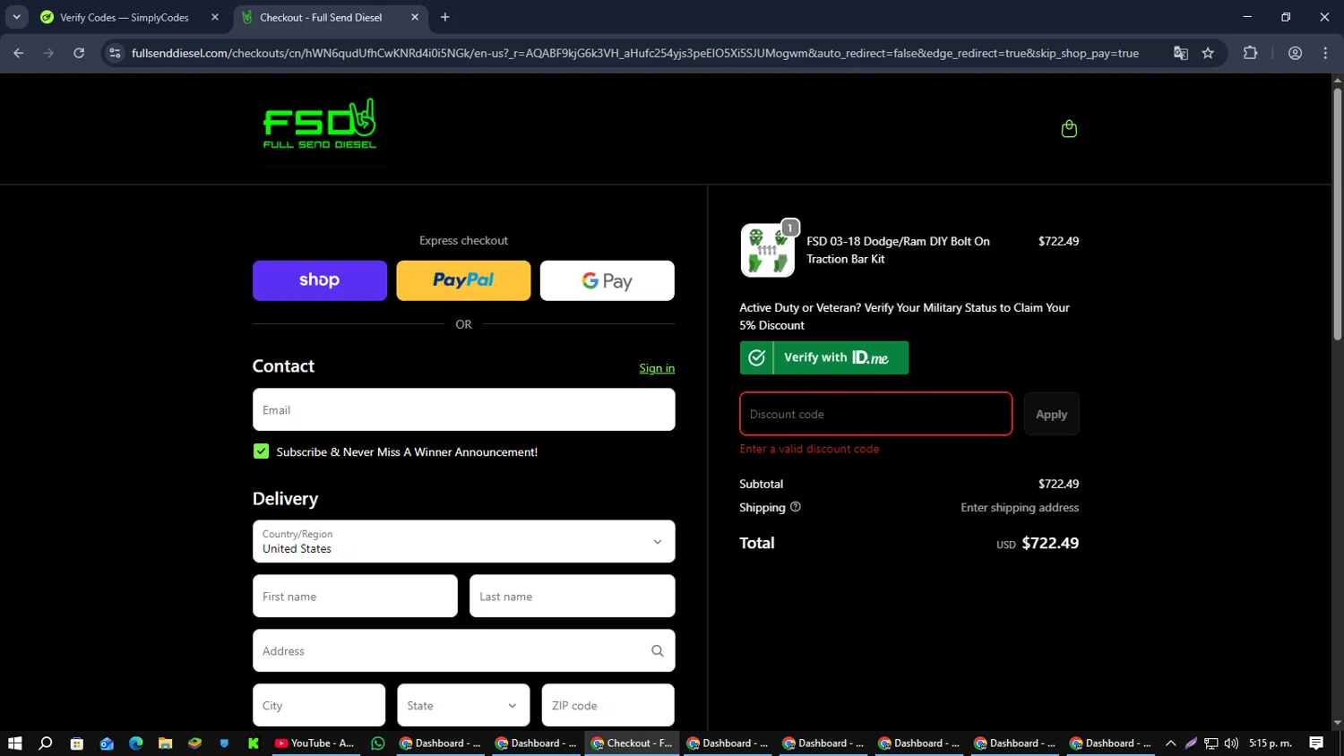This screenshot has height=756, width=1344.
Task: Click the FSD Full Send Diesel logo
Action: tap(320, 124)
